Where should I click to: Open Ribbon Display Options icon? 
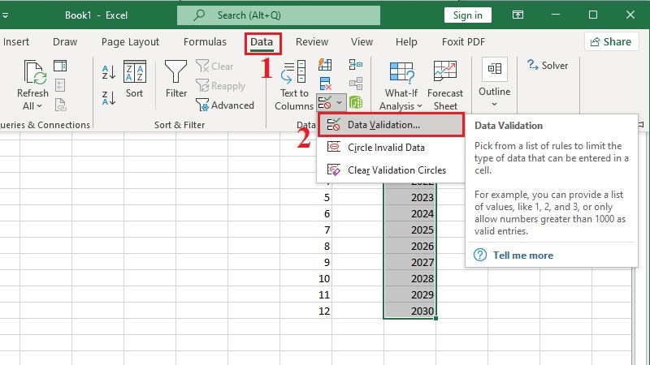(518, 15)
